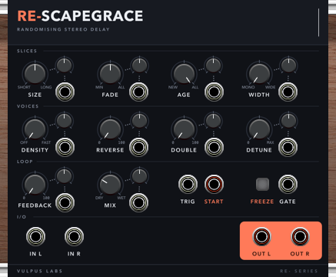Click the red START output jack
The width and height of the screenshot is (336, 277).
[214, 184]
